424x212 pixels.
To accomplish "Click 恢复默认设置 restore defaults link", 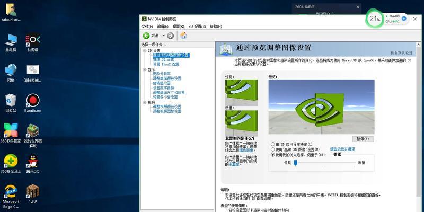I will (x=401, y=53).
